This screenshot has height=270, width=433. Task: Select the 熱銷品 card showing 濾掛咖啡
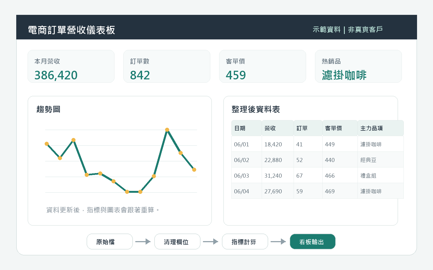tap(358, 66)
